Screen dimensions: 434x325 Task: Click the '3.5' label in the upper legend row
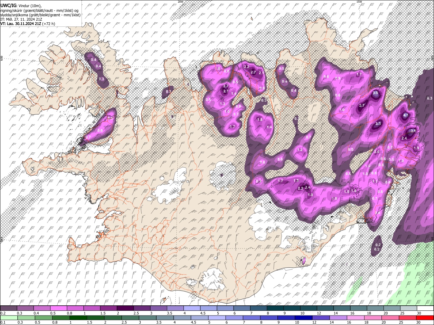(170, 313)
